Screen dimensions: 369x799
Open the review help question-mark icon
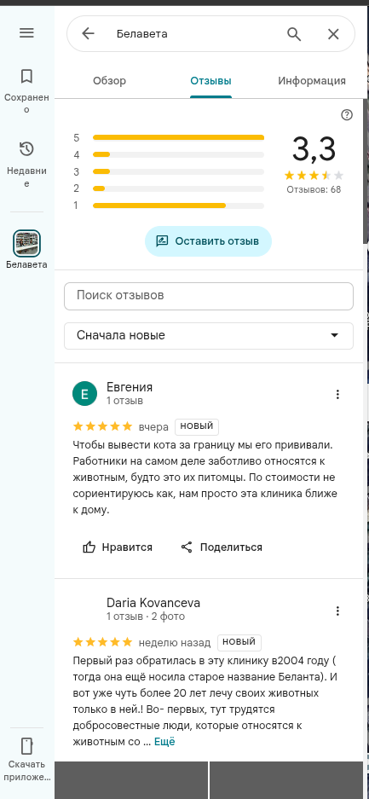pos(347,114)
